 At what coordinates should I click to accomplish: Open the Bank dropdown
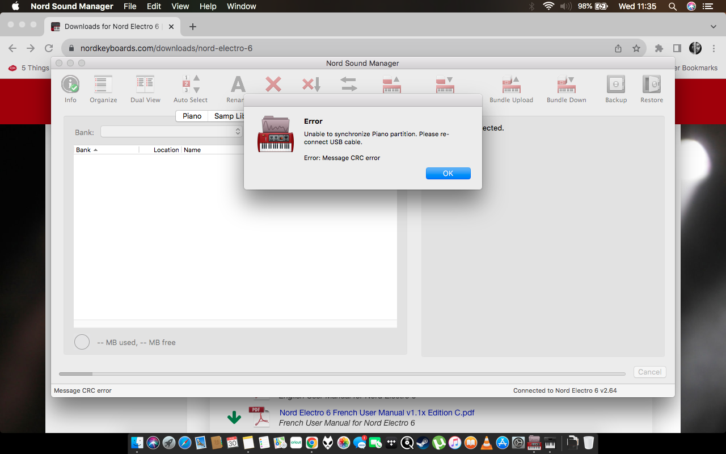click(172, 132)
